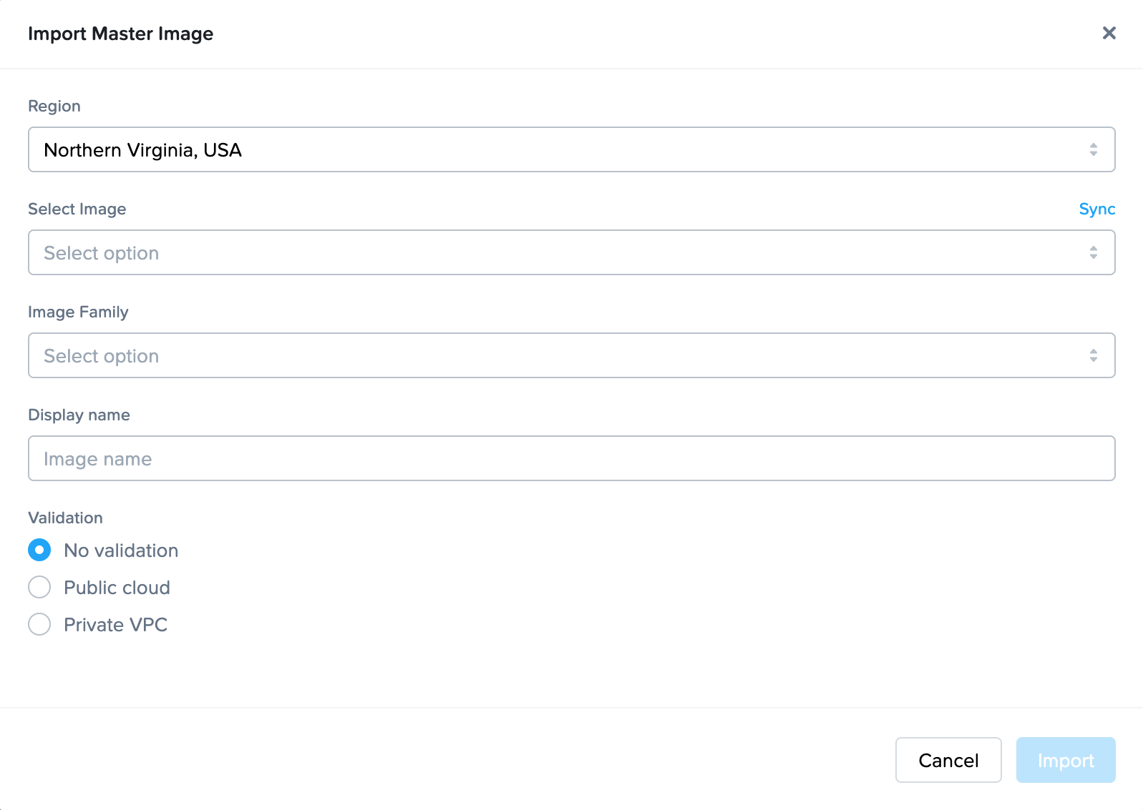Click the Import button
1143x810 pixels.
1065,760
